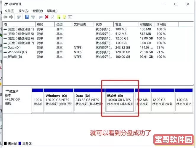Screen dimensions: 196x148
Task: Select the Windows (C:) partition block in disk map
Action: [59, 100]
